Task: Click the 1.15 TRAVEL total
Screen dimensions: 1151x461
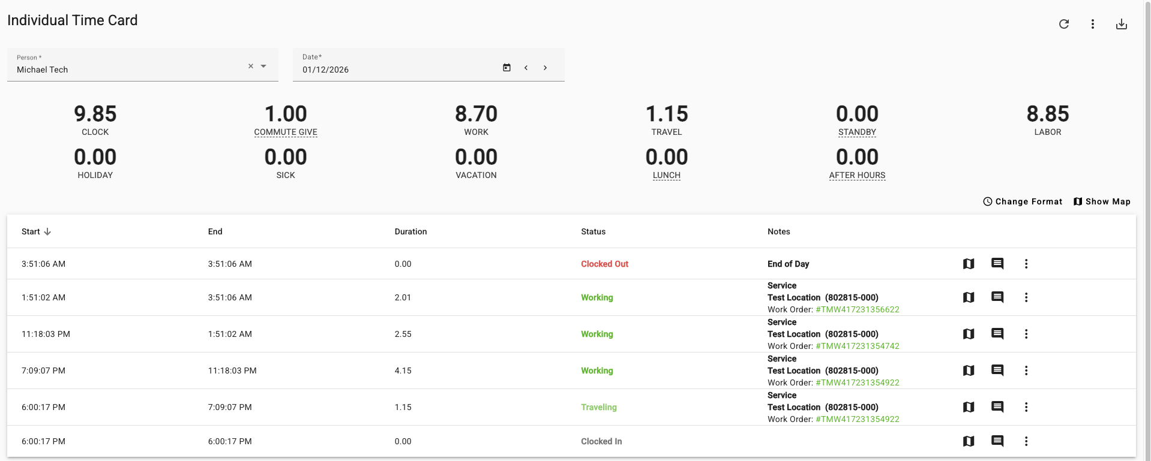Action: click(667, 120)
